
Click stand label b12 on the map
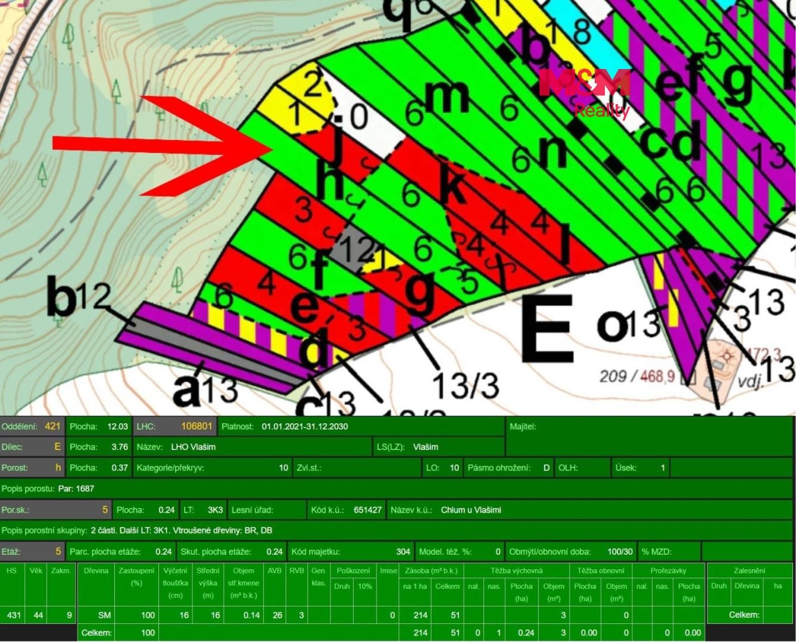click(x=79, y=295)
